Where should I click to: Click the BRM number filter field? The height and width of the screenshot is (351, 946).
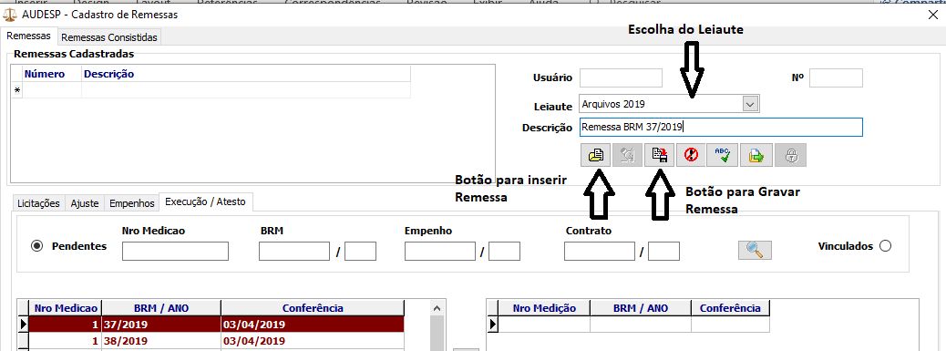point(294,251)
